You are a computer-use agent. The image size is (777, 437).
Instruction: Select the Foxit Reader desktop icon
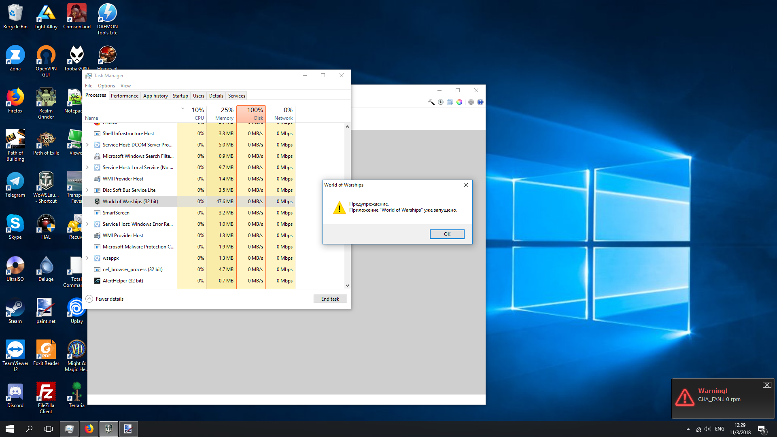[46, 353]
